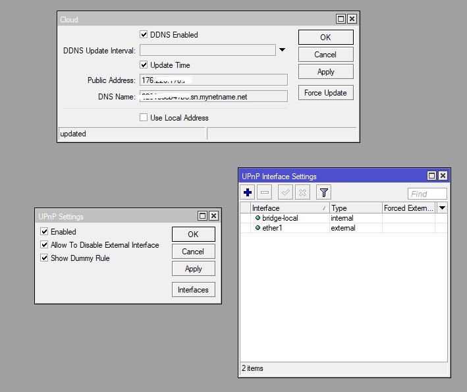Select ether1 interface row
Viewport: 467px width, 392px height.
coord(343,228)
